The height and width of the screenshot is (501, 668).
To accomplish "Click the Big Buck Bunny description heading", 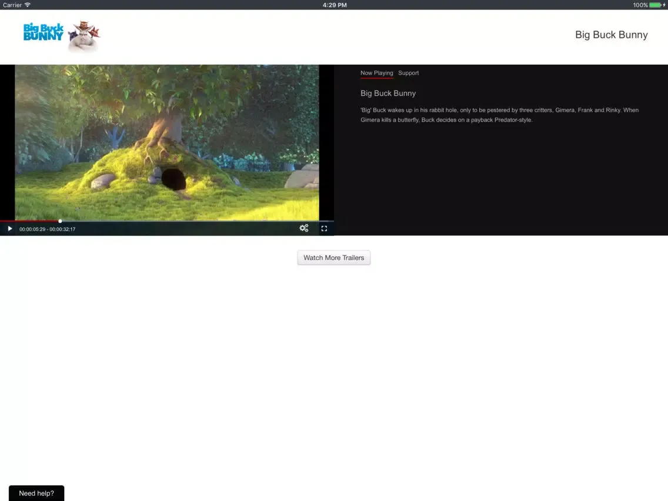I will click(x=388, y=93).
